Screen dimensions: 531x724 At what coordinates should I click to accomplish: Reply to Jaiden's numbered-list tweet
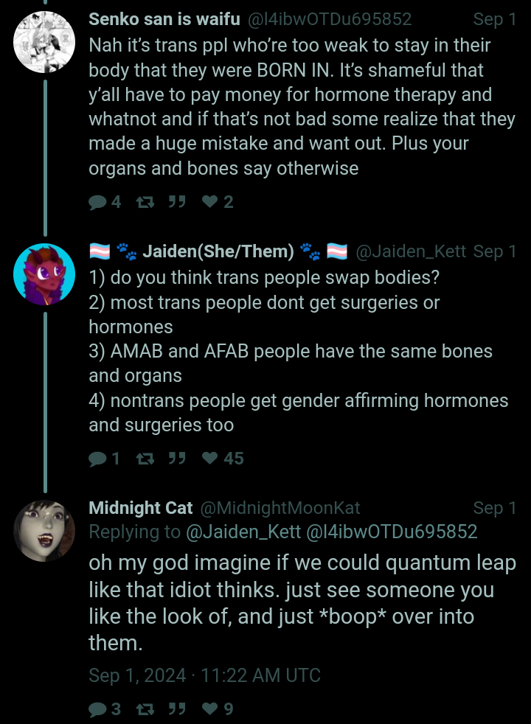coord(97,459)
